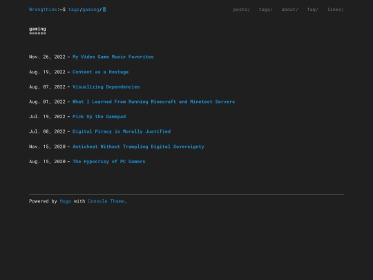Go to the tags breadcrumb link

pos(74,10)
